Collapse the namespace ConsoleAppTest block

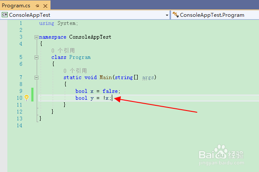(36, 37)
